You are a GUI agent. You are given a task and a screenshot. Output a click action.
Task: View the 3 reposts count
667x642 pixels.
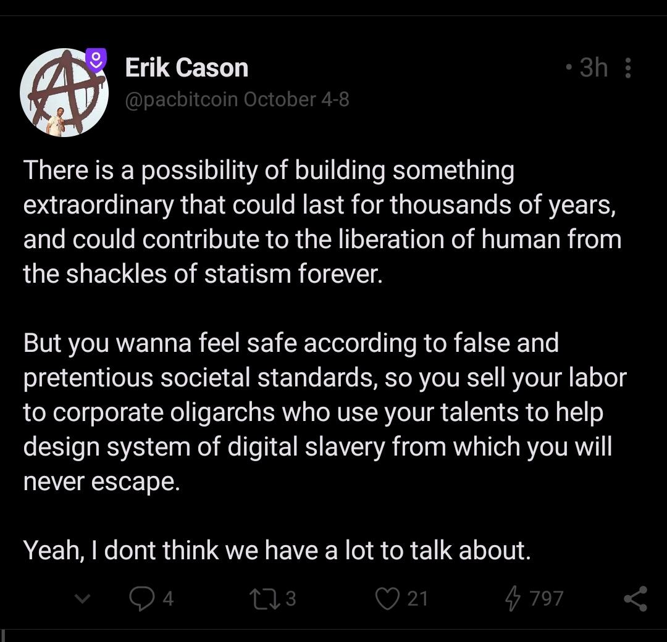[290, 598]
